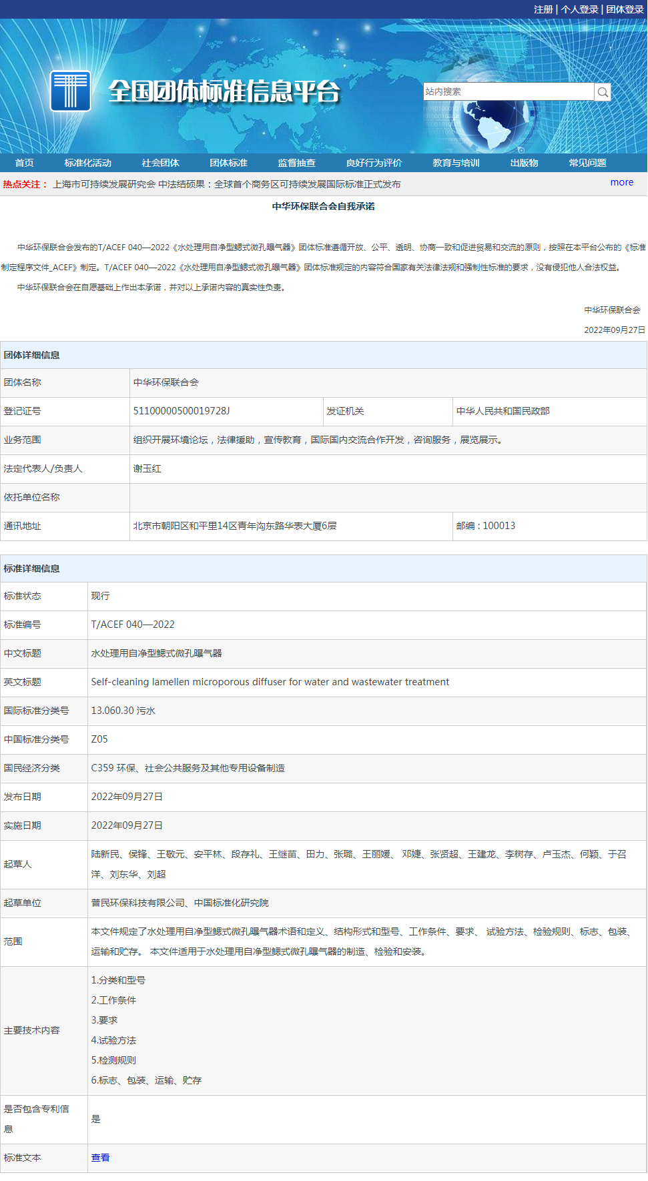
Task: Open the 团体登录 link
Action: 625,9
